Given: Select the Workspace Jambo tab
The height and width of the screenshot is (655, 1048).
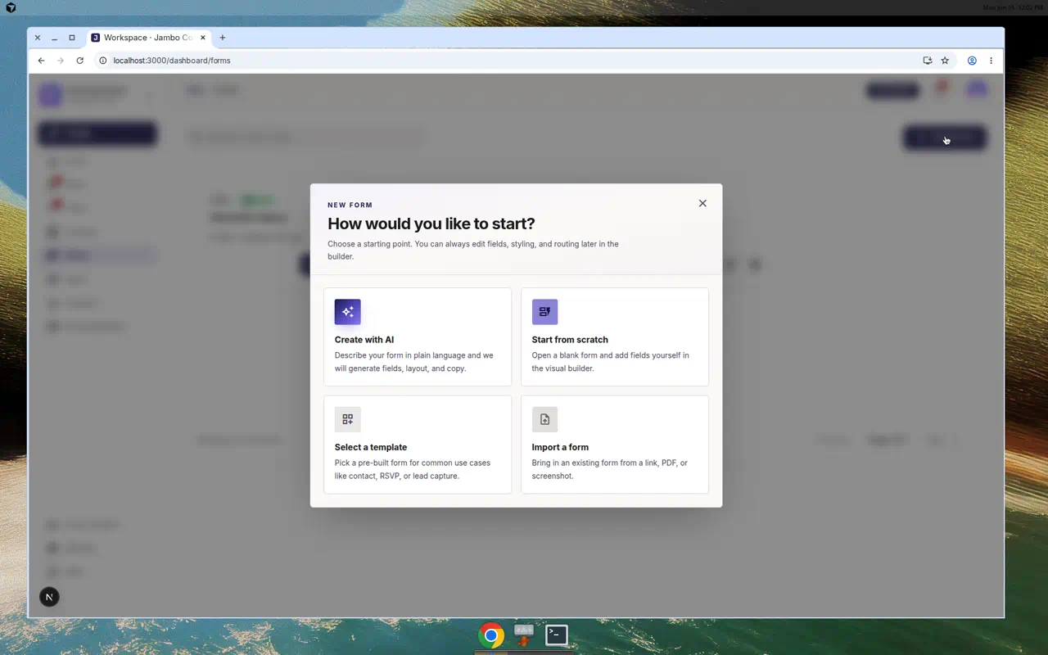Looking at the screenshot, I should coord(149,38).
